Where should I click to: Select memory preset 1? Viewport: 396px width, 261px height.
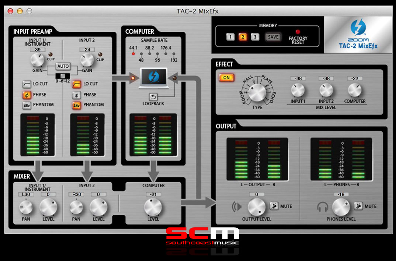[230, 37]
